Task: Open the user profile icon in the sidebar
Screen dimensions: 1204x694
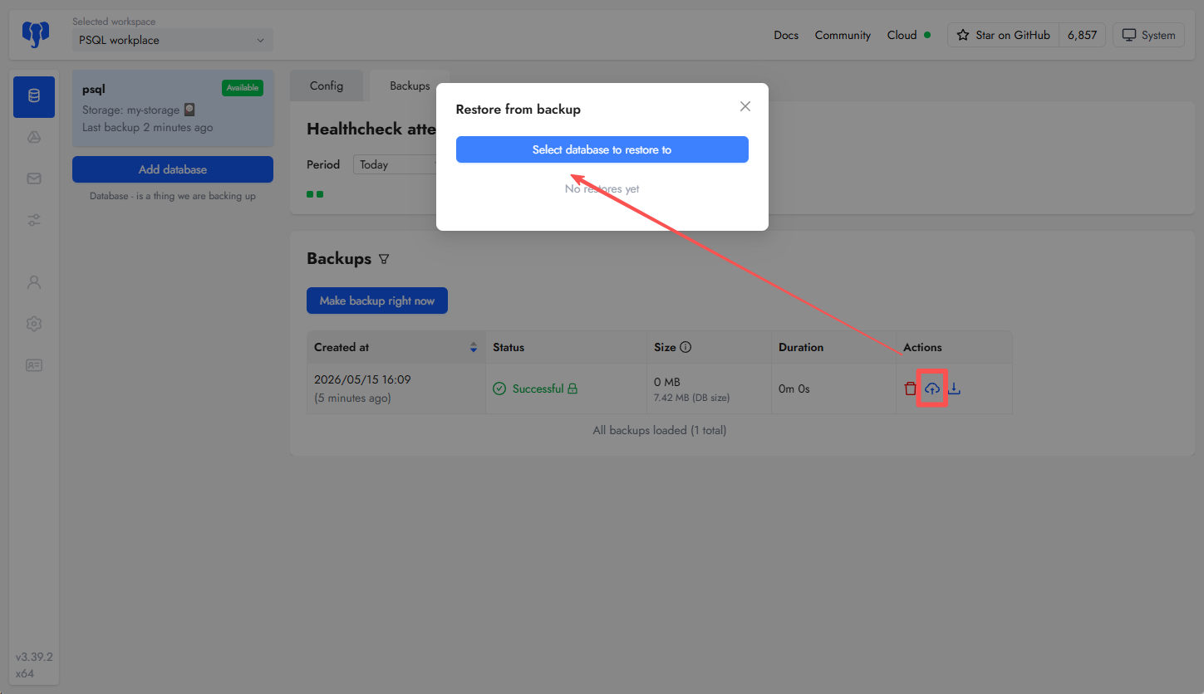Action: pos(34,282)
